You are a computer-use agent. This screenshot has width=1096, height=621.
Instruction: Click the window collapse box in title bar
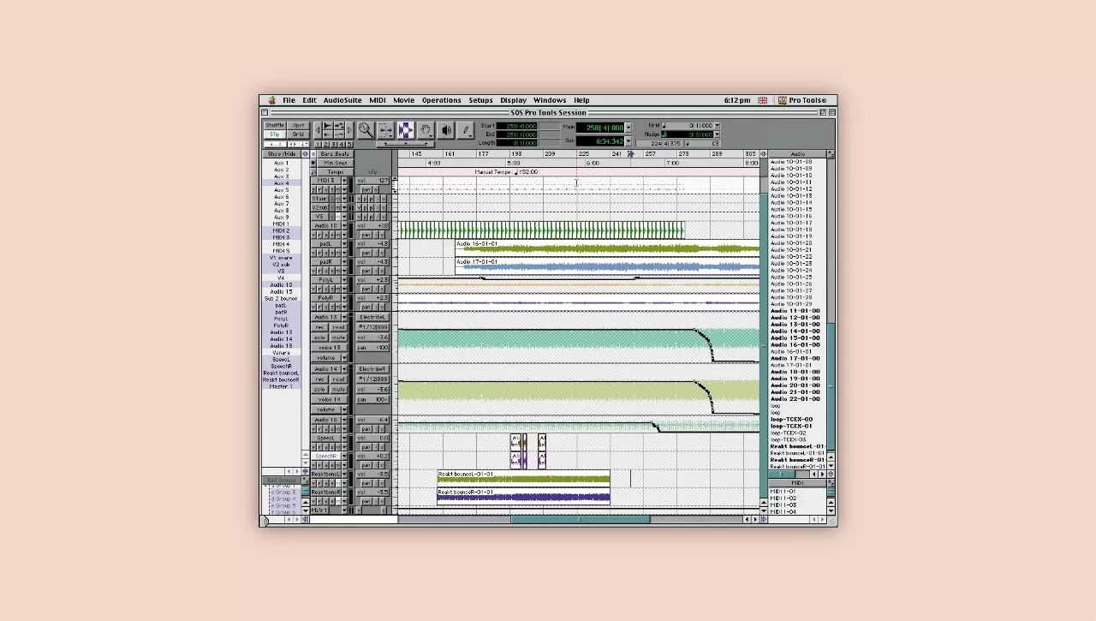(831, 112)
